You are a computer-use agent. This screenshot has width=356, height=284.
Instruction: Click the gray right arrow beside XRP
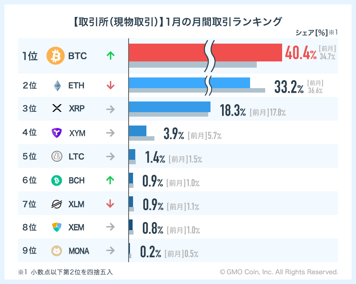pos(111,109)
